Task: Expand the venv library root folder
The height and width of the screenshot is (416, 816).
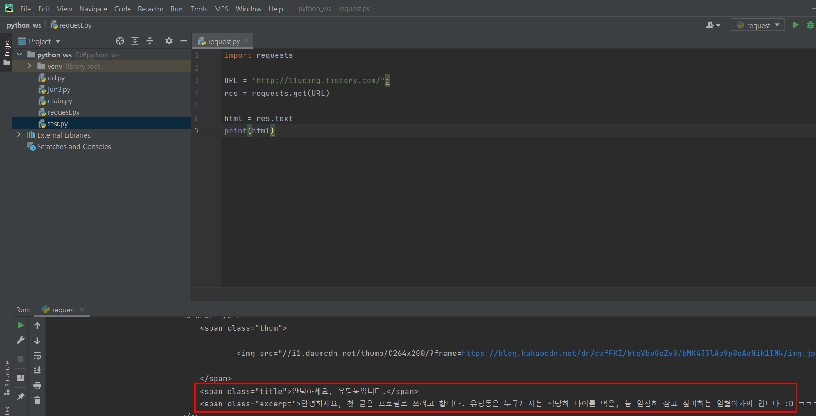Action: [x=29, y=66]
